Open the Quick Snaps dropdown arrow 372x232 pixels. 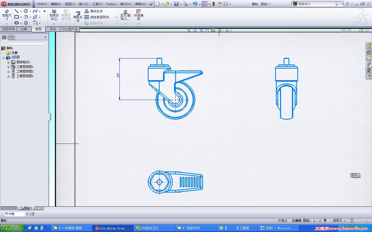coord(139,24)
